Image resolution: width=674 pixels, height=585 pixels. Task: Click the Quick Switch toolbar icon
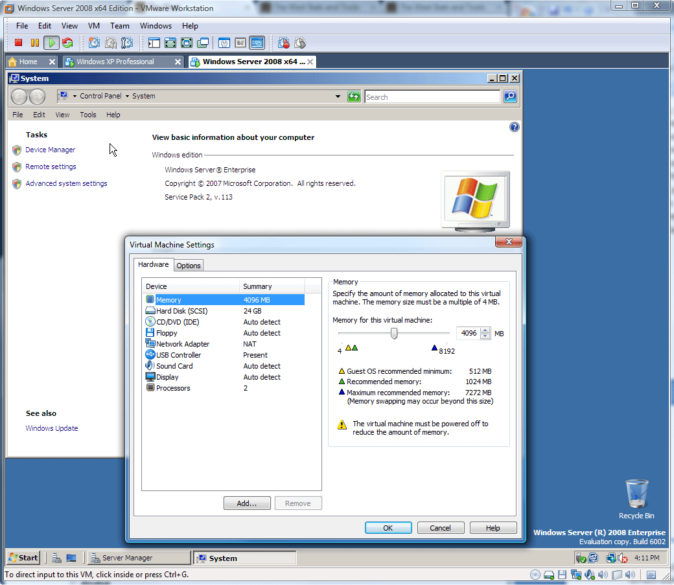[170, 43]
